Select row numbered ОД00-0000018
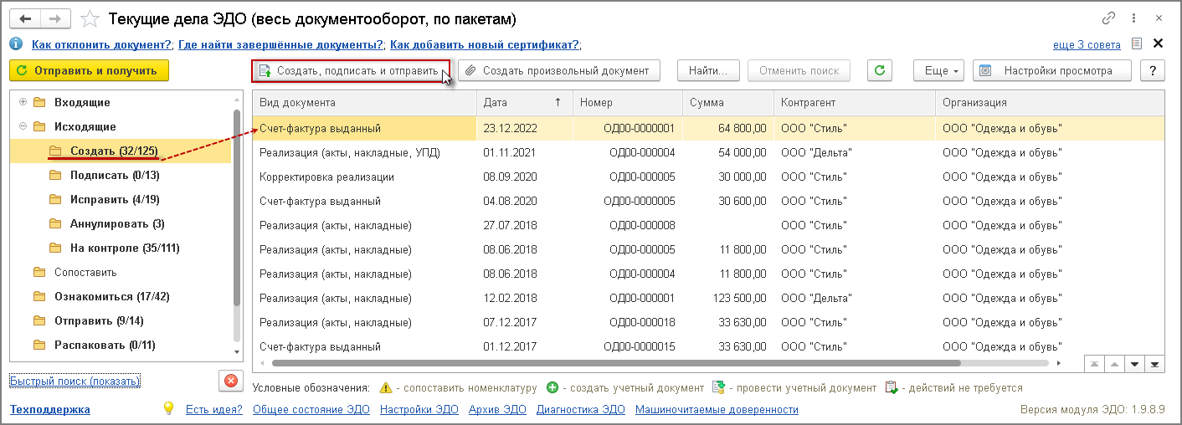Image resolution: width=1182 pixels, height=425 pixels. tap(708, 322)
